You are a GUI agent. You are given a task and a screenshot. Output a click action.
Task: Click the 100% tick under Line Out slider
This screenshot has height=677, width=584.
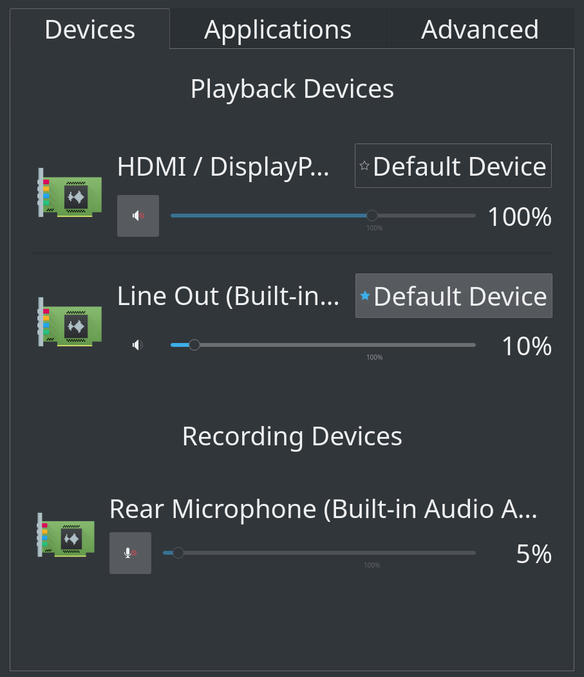point(375,357)
